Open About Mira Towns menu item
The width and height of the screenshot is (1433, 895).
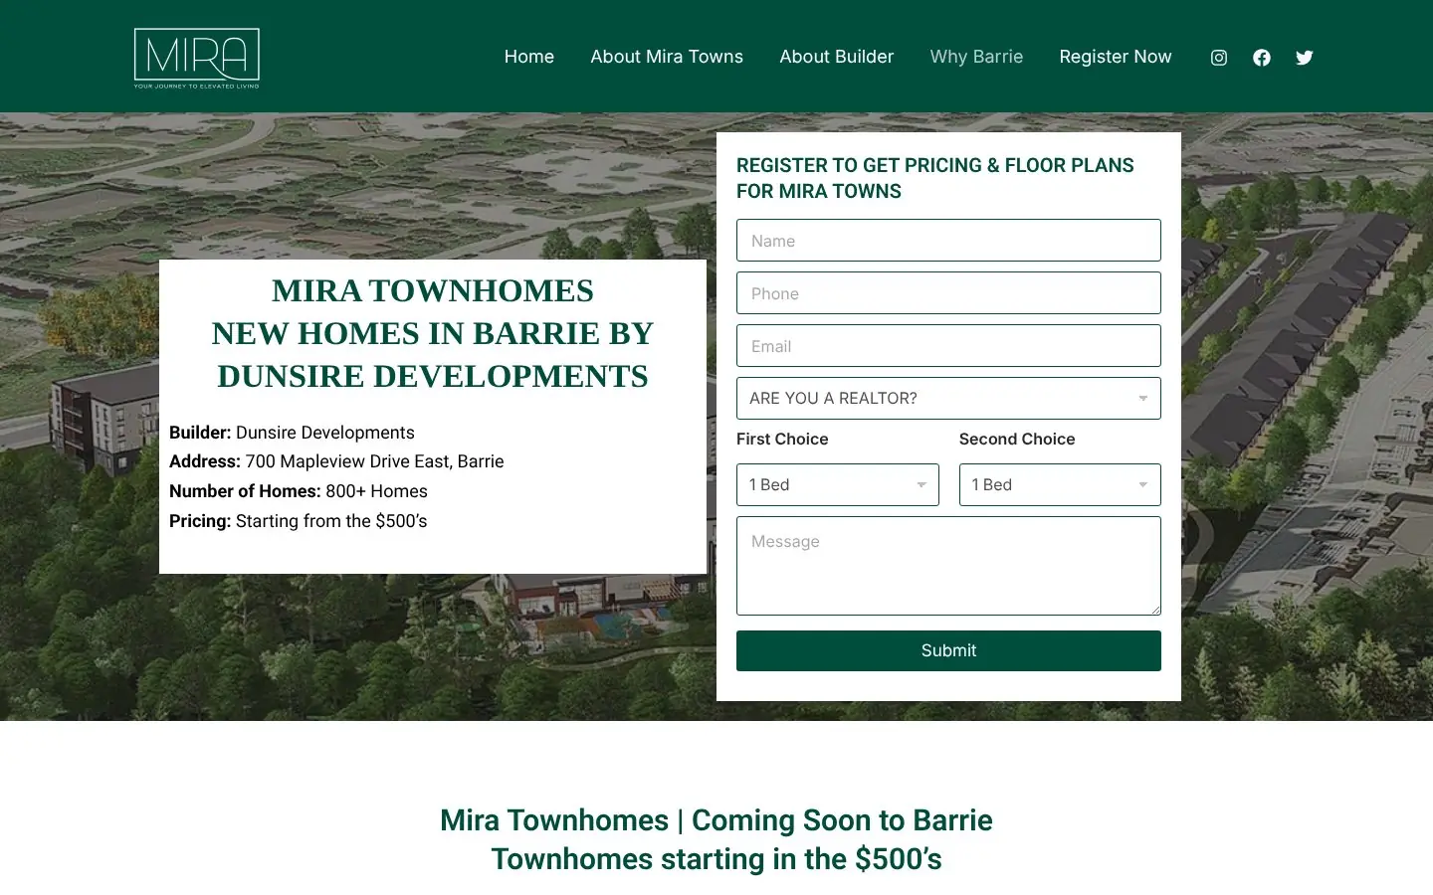[x=667, y=57]
